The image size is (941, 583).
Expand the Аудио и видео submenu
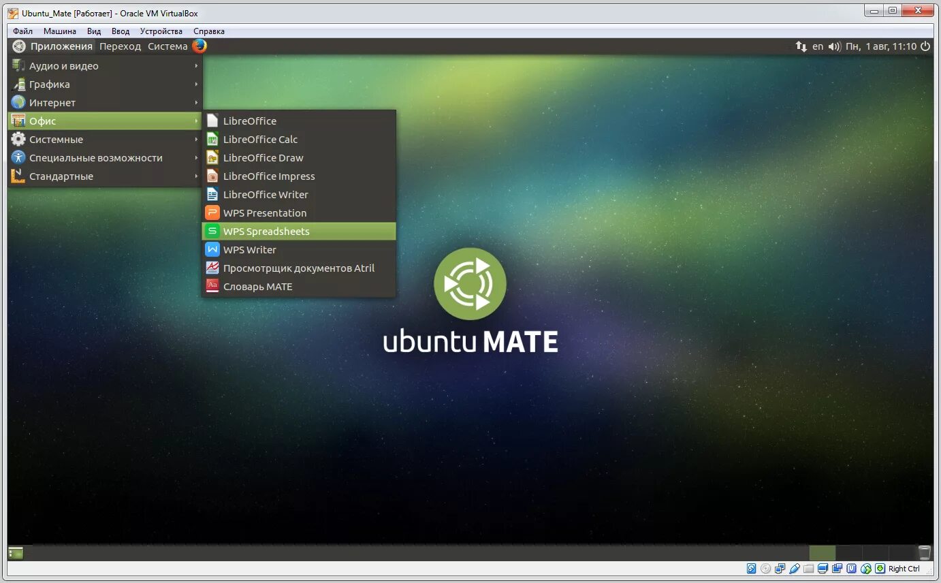click(x=105, y=66)
